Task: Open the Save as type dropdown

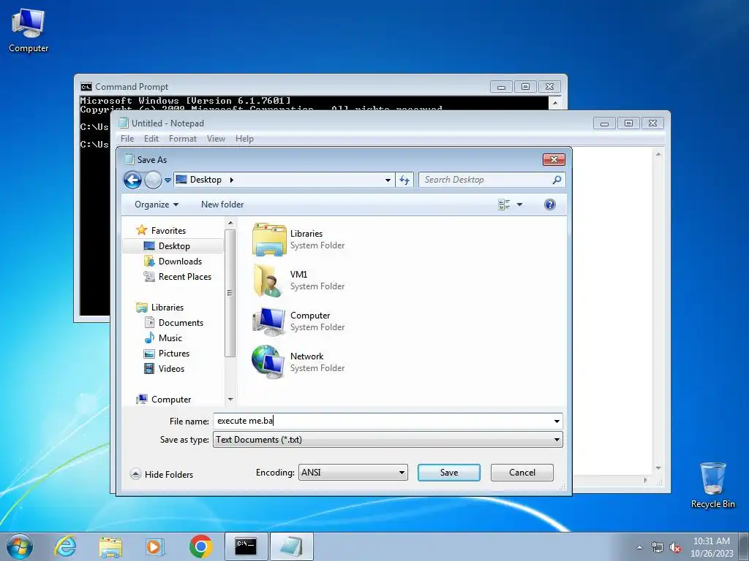Action: (388, 440)
